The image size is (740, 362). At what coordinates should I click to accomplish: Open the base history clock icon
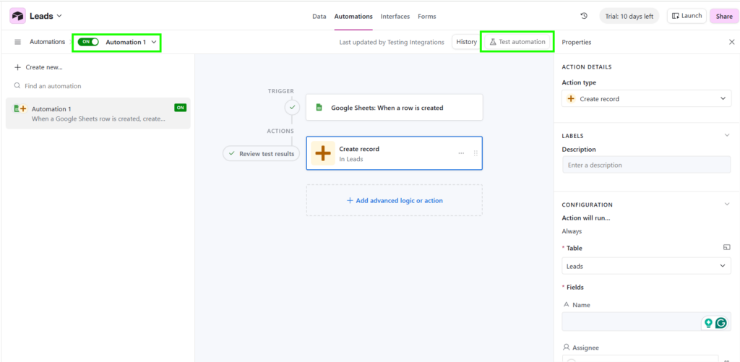pos(584,16)
